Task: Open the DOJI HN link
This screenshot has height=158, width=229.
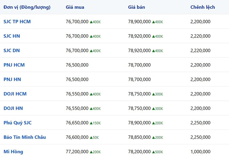Action: [x=13, y=108]
